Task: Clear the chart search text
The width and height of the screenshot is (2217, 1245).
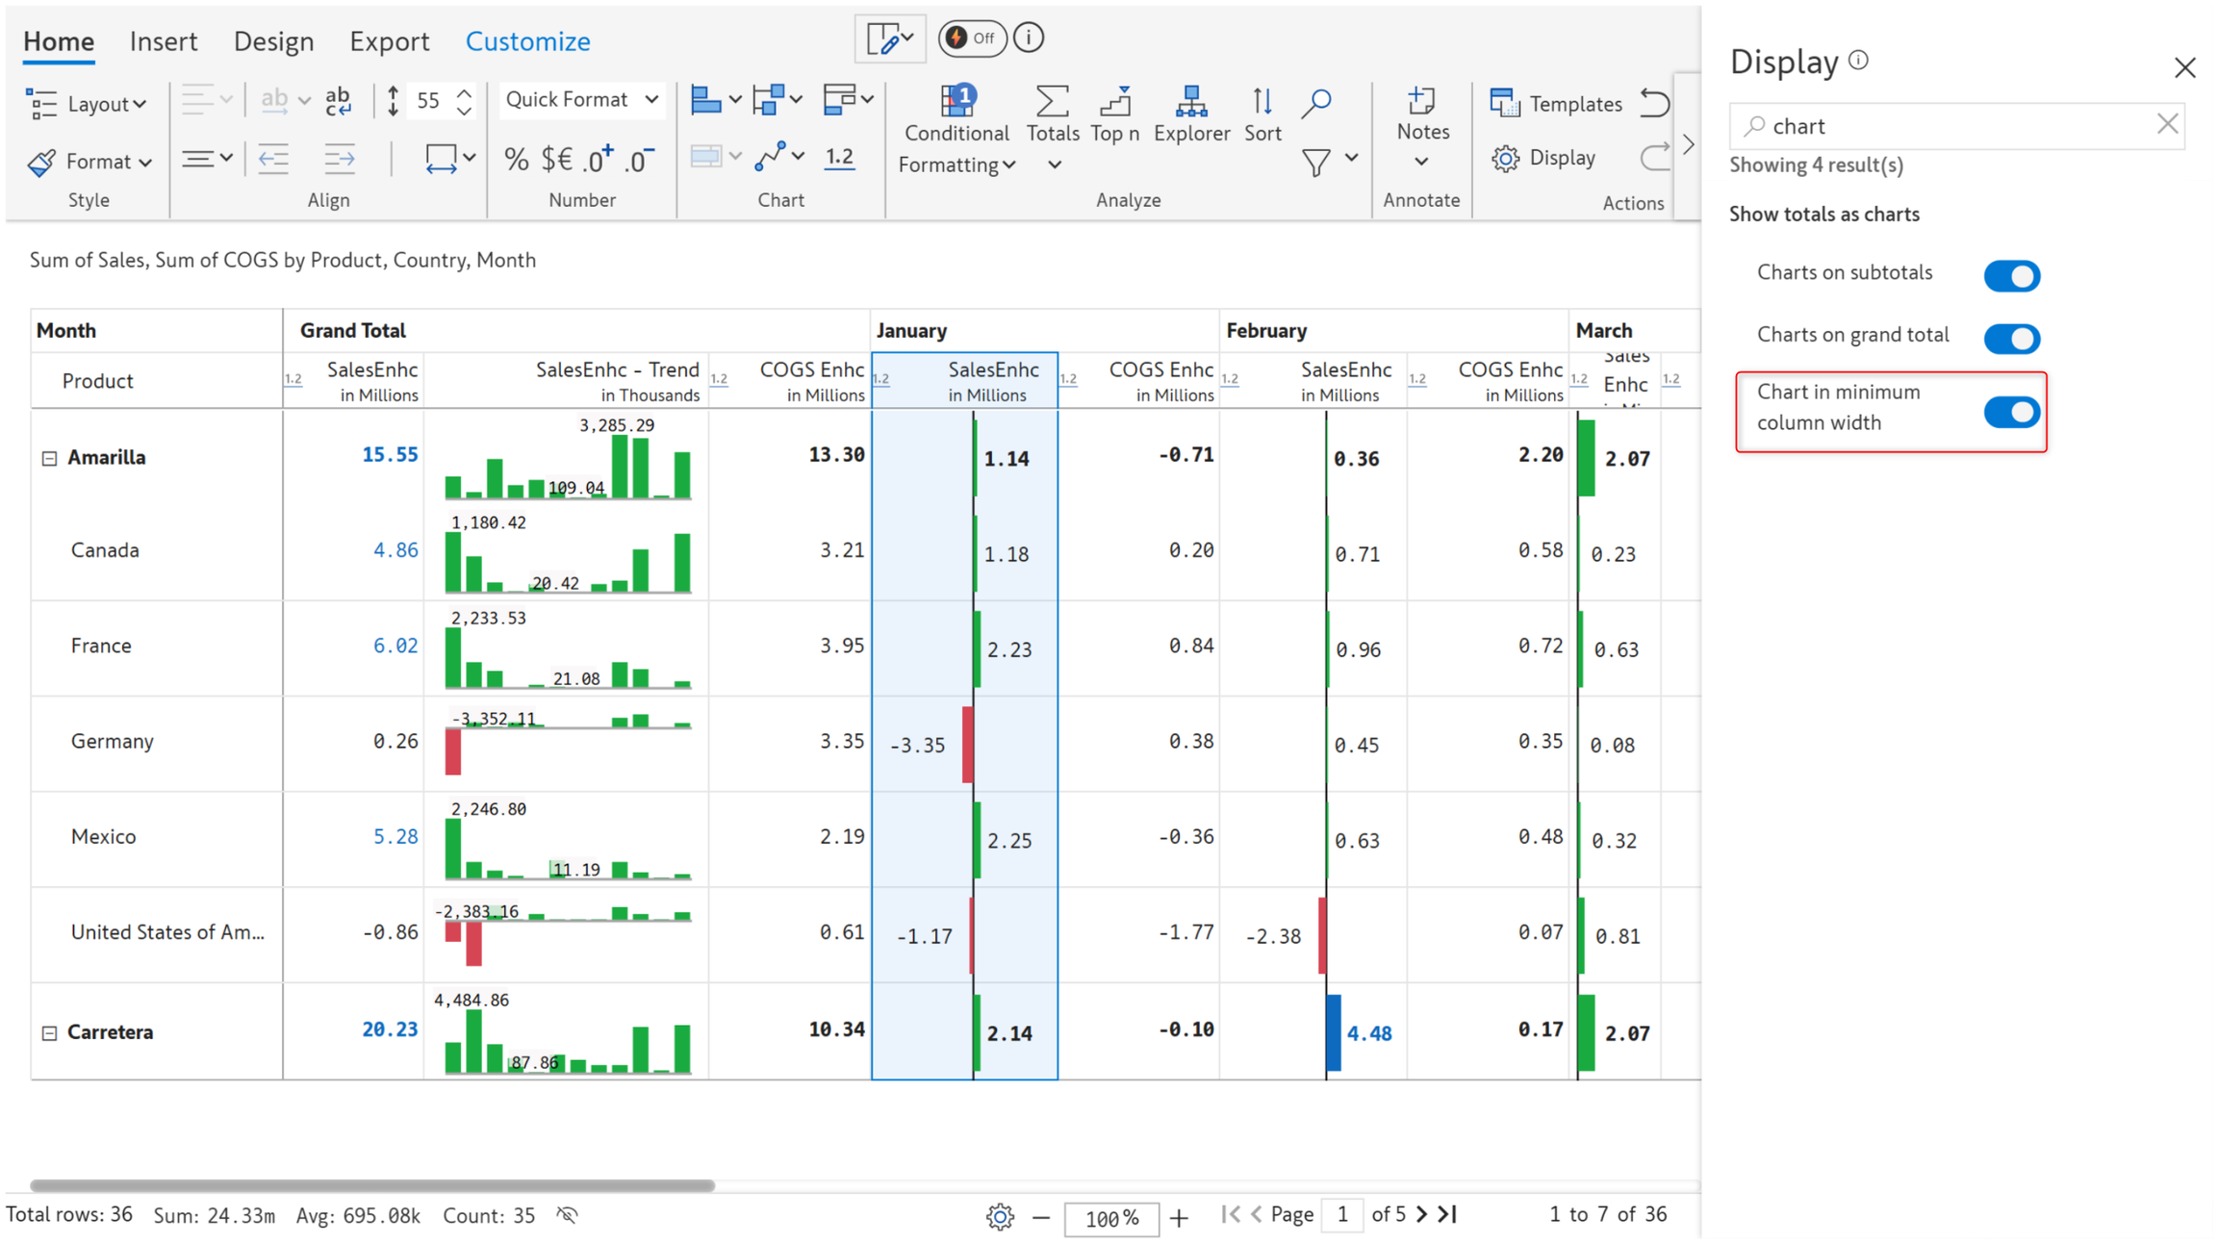Action: [x=2167, y=124]
